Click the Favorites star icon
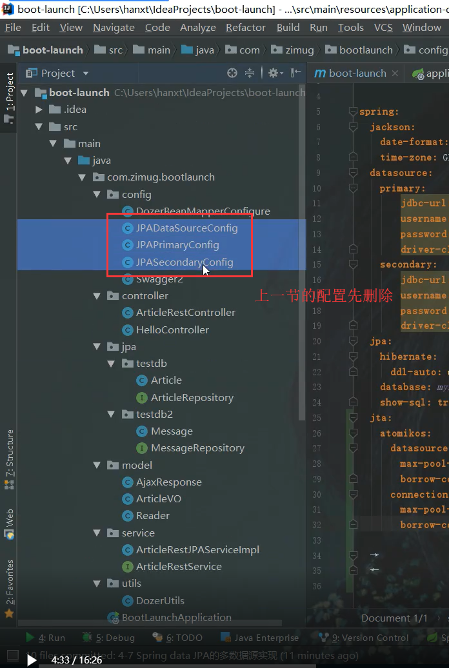This screenshot has width=449, height=668. coord(9,614)
